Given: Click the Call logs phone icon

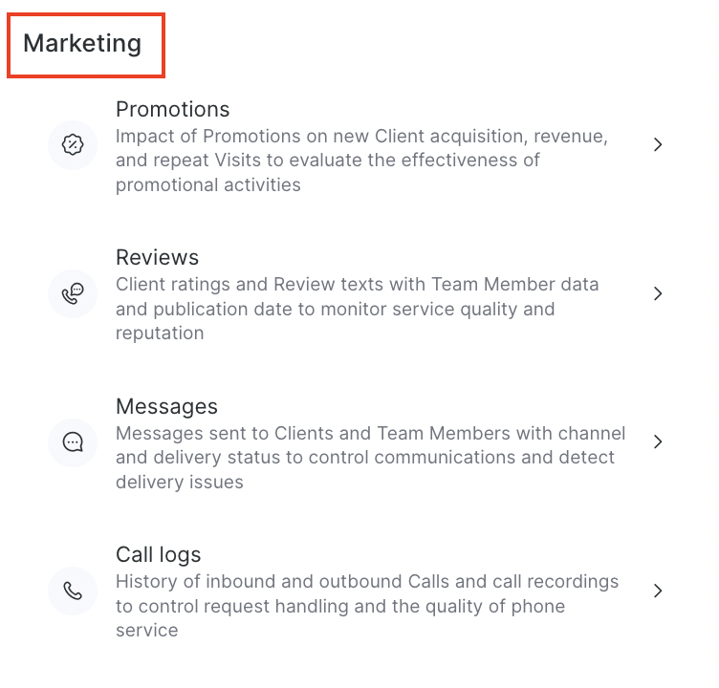Looking at the screenshot, I should pos(73,591).
